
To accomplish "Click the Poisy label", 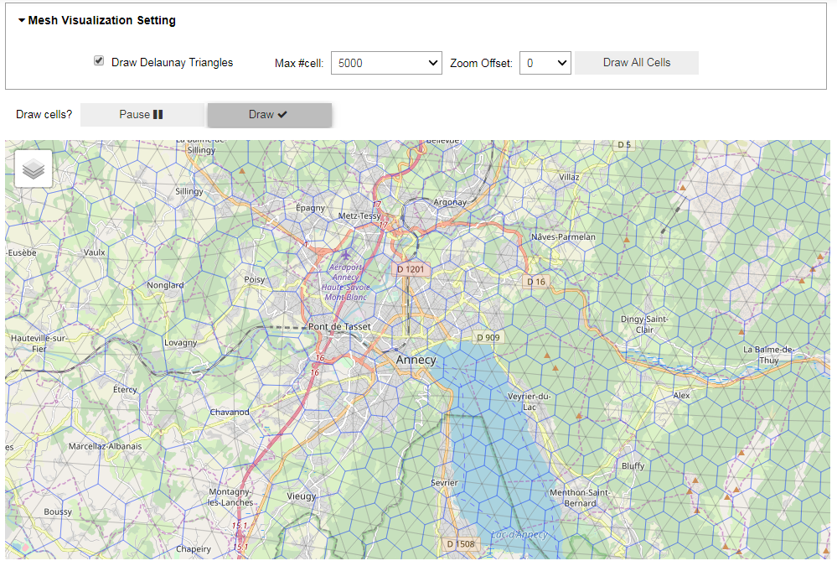I will point(254,279).
